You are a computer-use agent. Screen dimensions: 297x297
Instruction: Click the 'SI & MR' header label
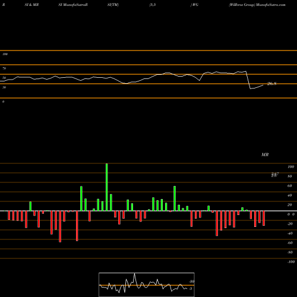point(31,5)
